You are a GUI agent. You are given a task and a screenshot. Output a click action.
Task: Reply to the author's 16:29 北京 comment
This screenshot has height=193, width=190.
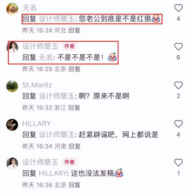75,69
